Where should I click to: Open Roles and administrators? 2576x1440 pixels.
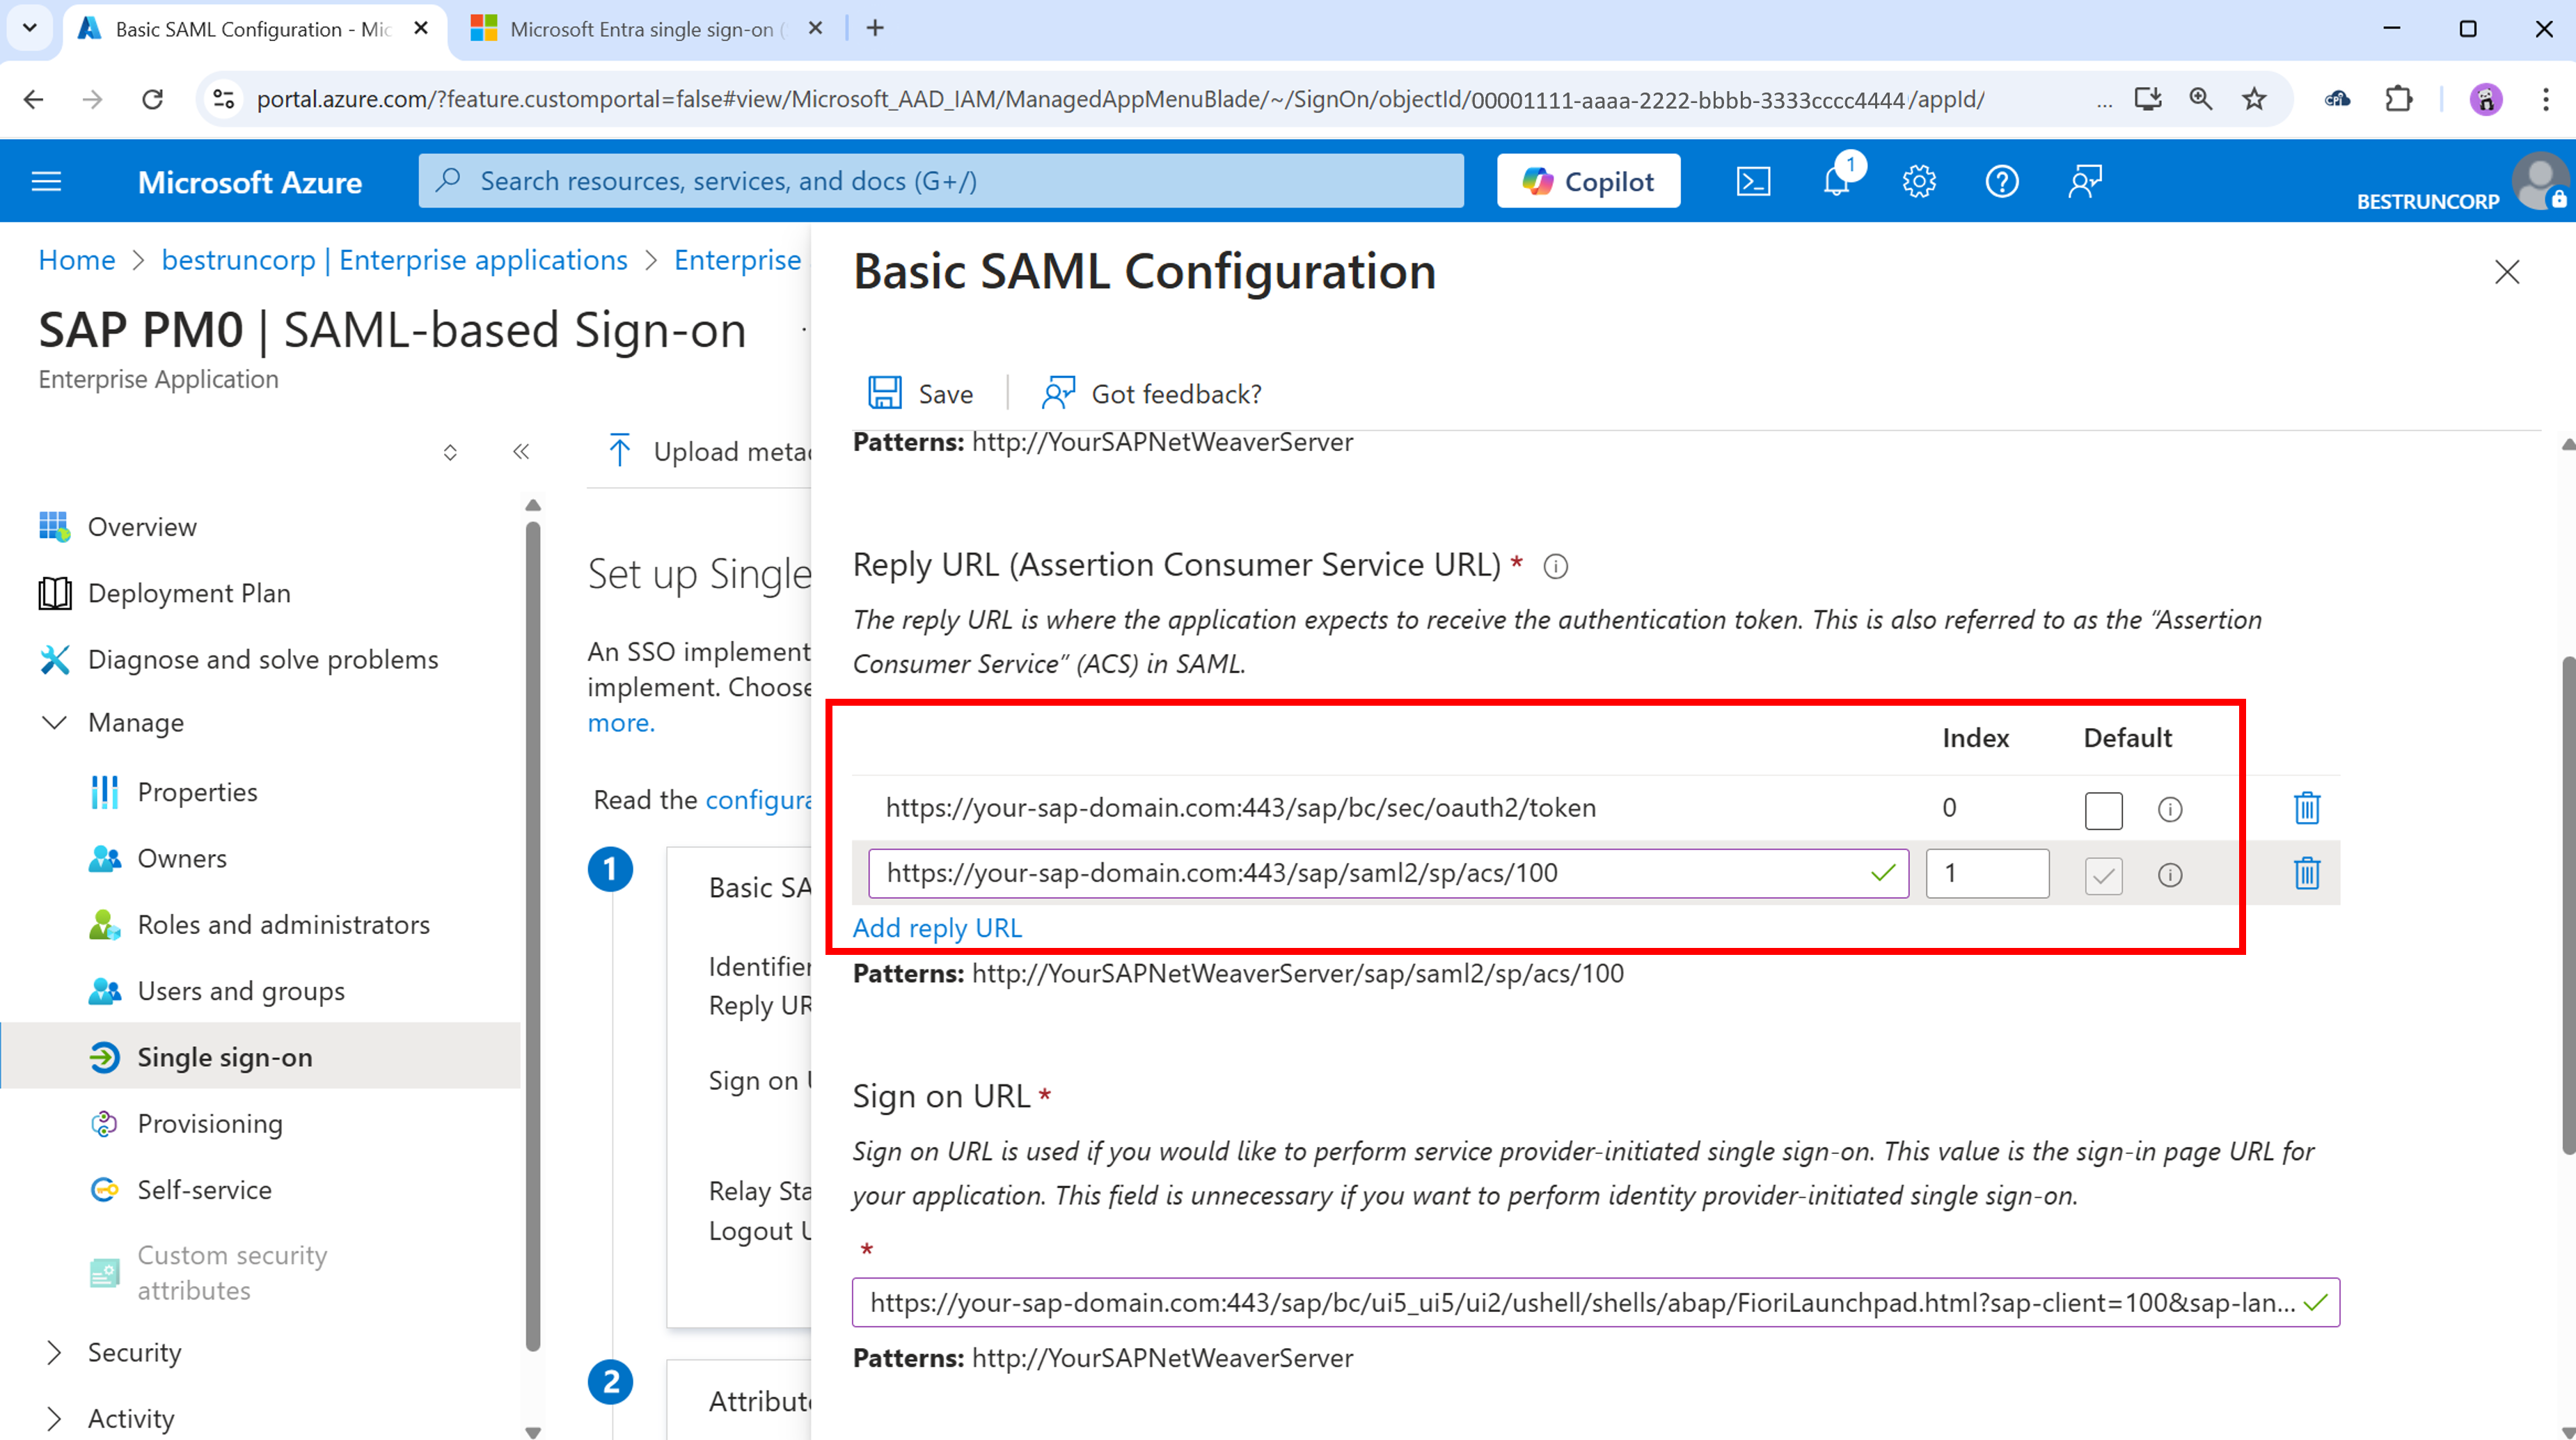(283, 924)
